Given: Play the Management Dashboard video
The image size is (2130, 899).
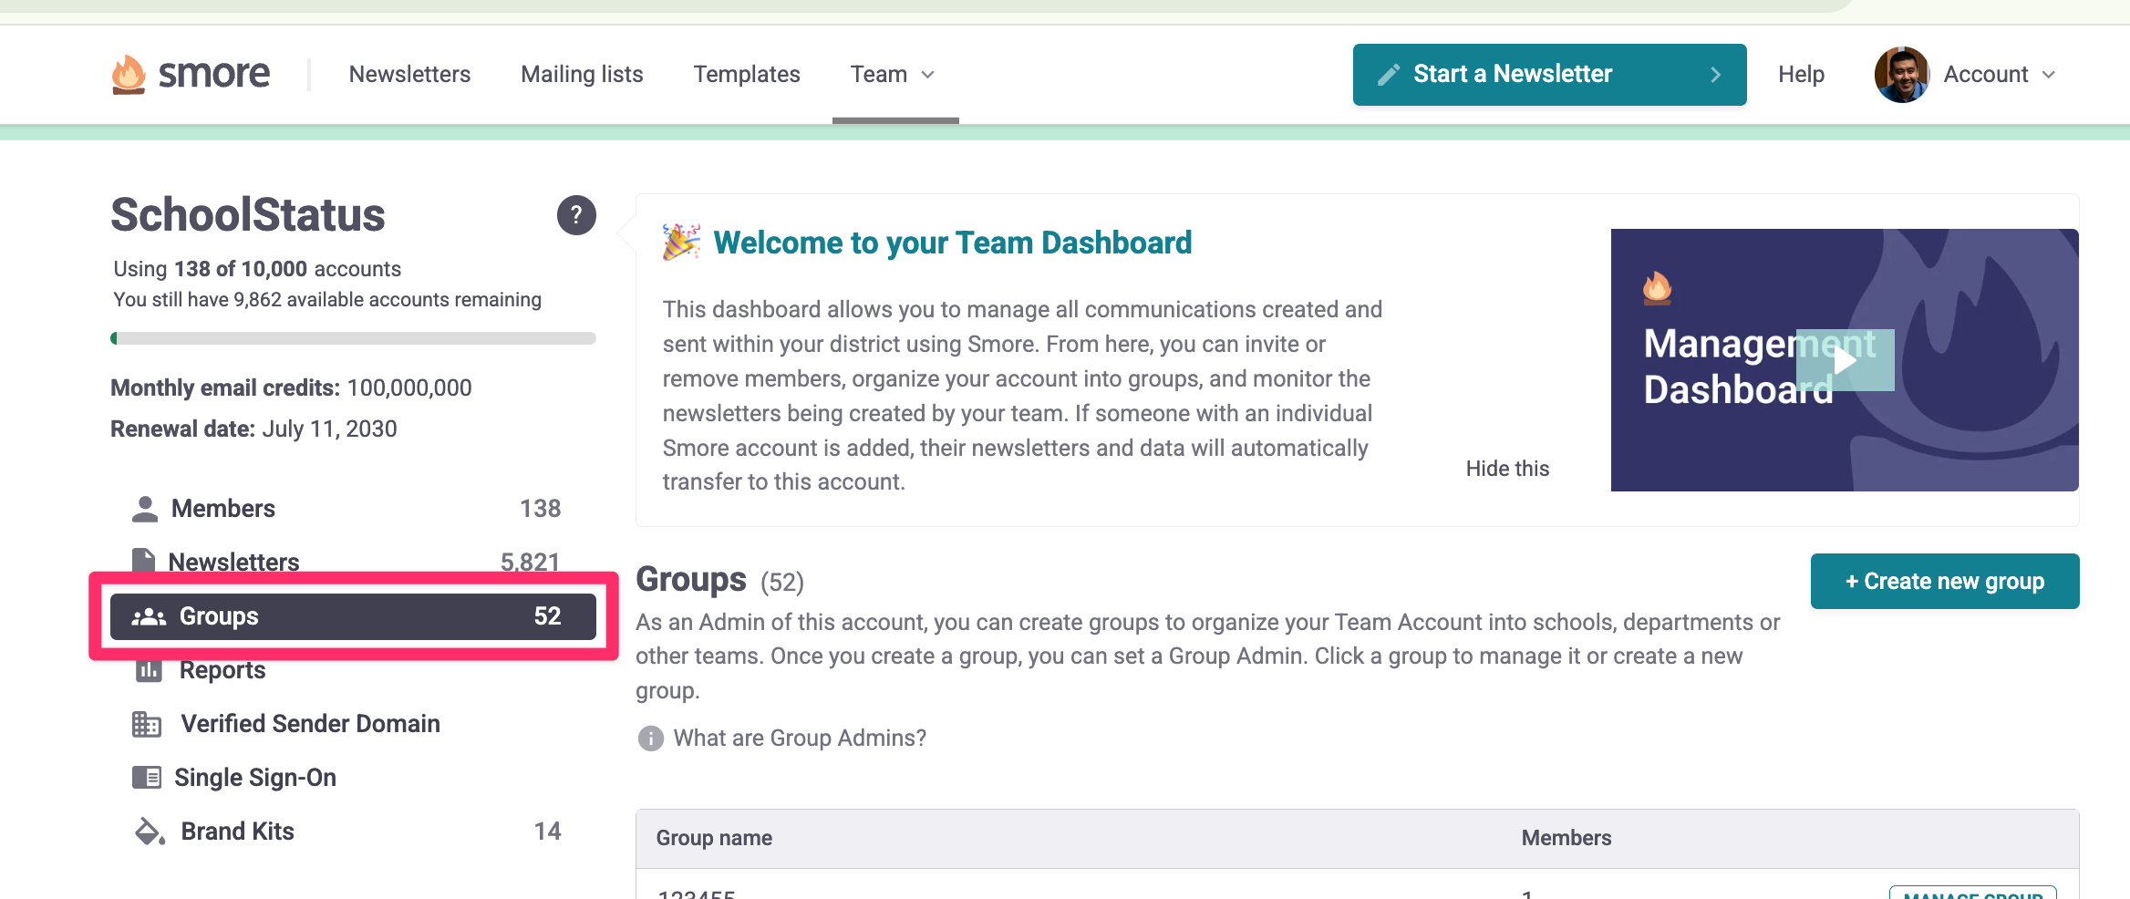Looking at the screenshot, I should (x=1845, y=360).
